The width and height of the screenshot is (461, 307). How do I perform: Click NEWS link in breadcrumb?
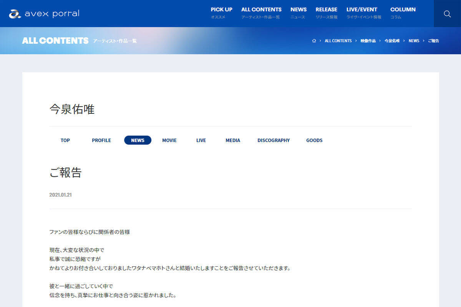coord(414,41)
